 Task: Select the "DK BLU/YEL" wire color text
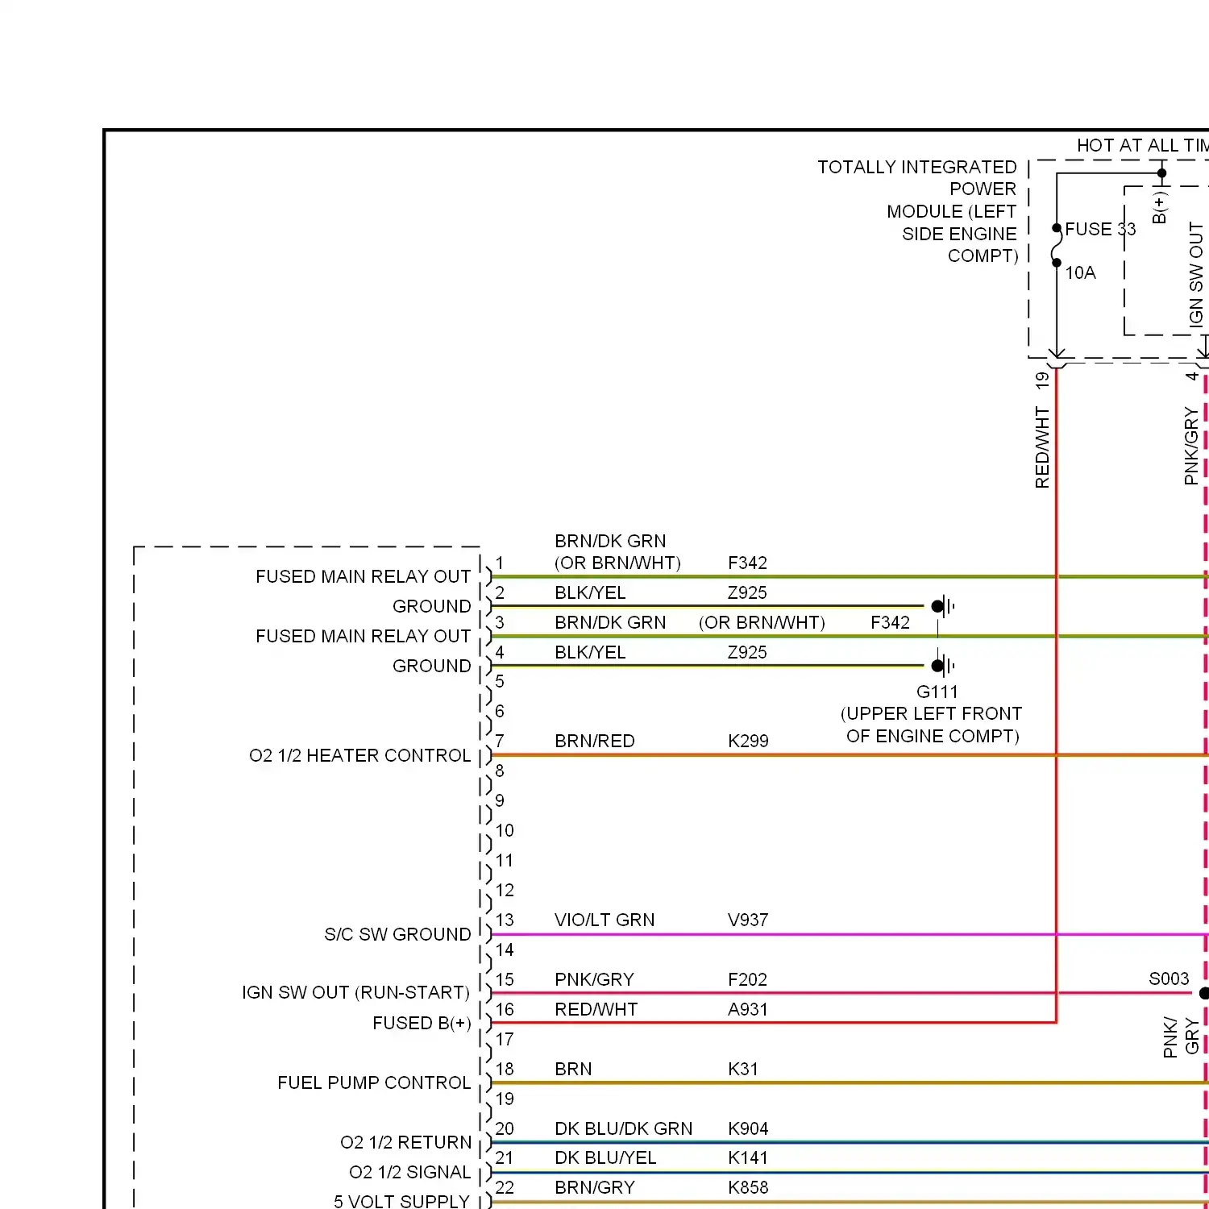[x=605, y=1158]
